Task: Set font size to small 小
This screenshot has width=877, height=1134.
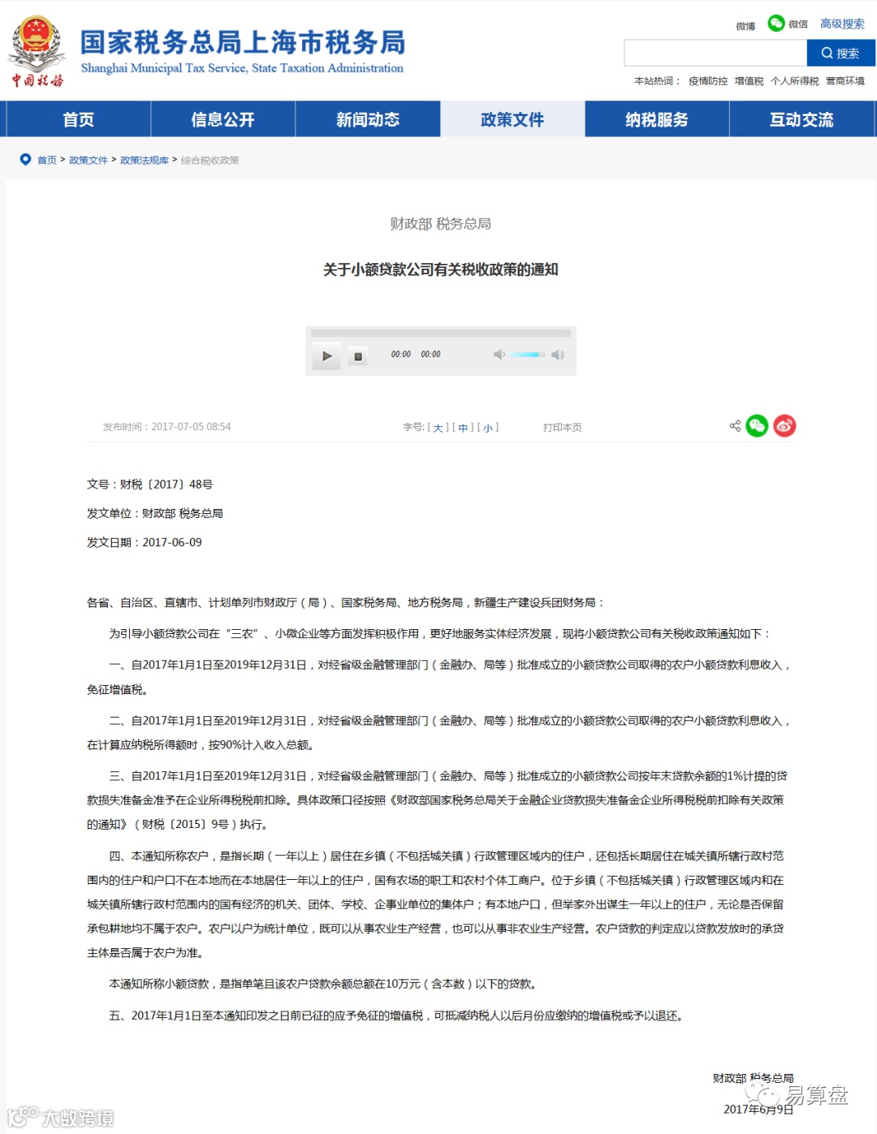Action: (488, 428)
